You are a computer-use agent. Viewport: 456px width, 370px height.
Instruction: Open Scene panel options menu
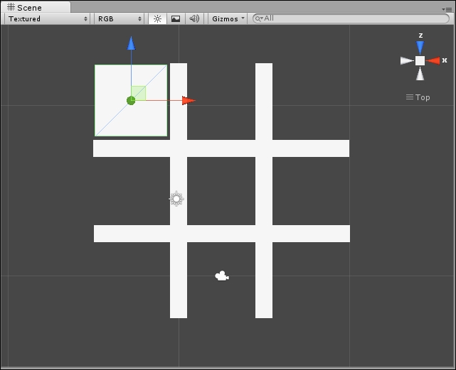coord(447,9)
